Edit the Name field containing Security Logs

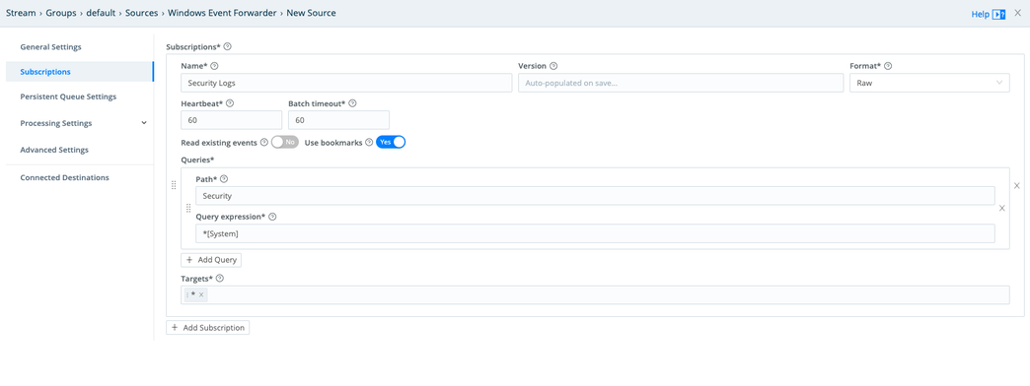click(x=346, y=84)
